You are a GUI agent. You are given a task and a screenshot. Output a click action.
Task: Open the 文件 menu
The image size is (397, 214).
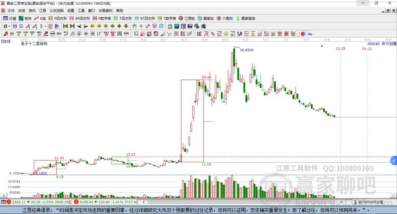coord(11,10)
